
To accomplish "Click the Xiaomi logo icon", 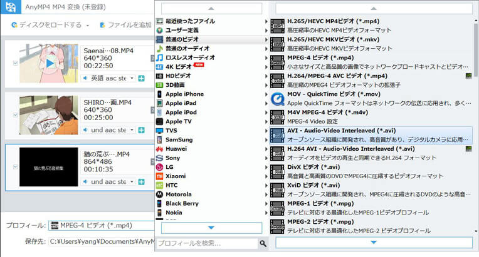I will pos(159,176).
